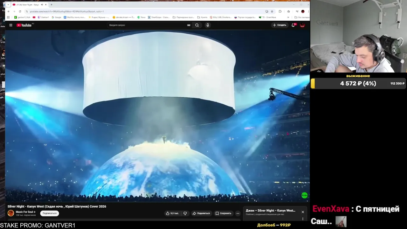This screenshot has height=229, width=407.
Task: Open the donate.stream bookmark
Action: click(x=123, y=17)
